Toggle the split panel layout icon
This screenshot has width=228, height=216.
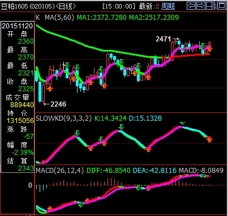[210, 6]
